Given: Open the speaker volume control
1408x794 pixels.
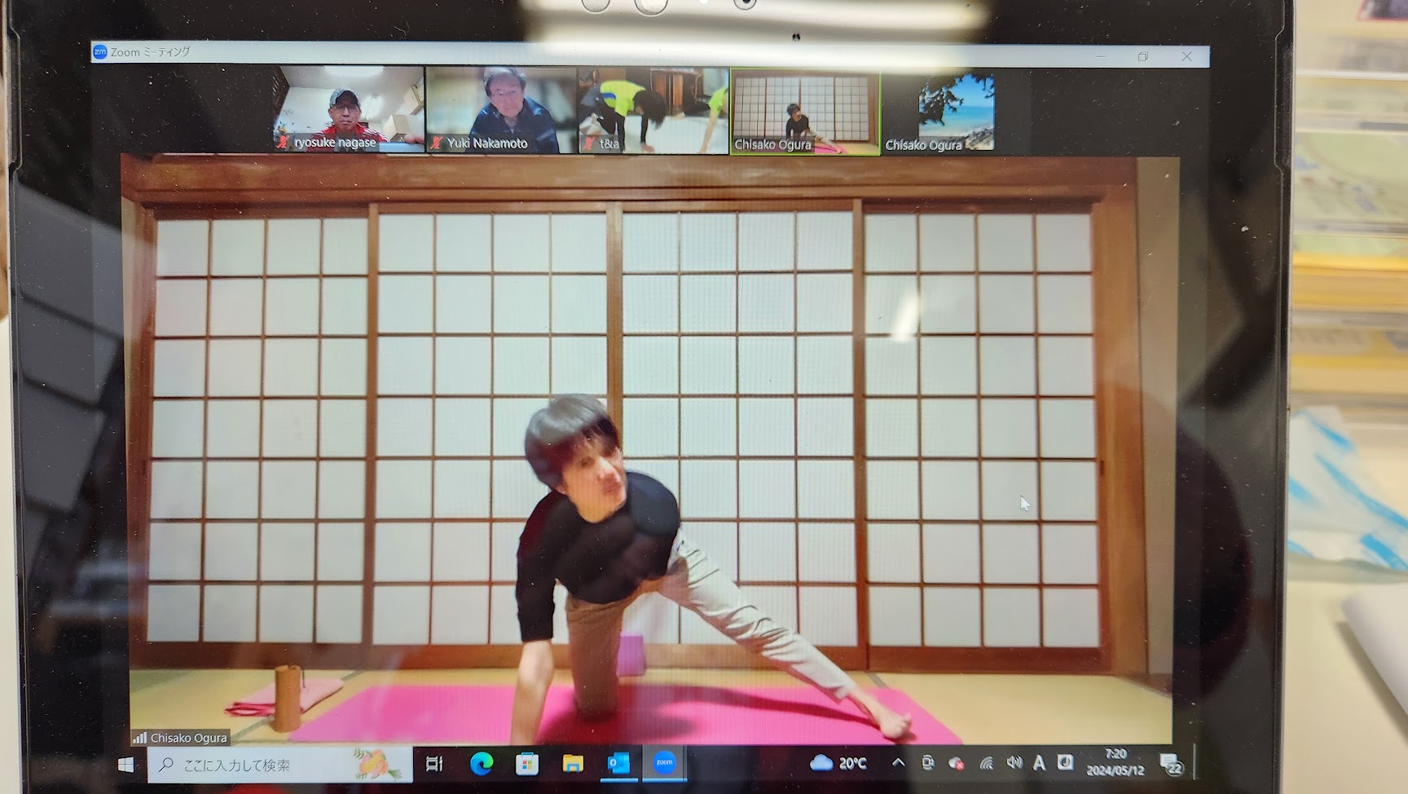Looking at the screenshot, I should click(x=1014, y=763).
